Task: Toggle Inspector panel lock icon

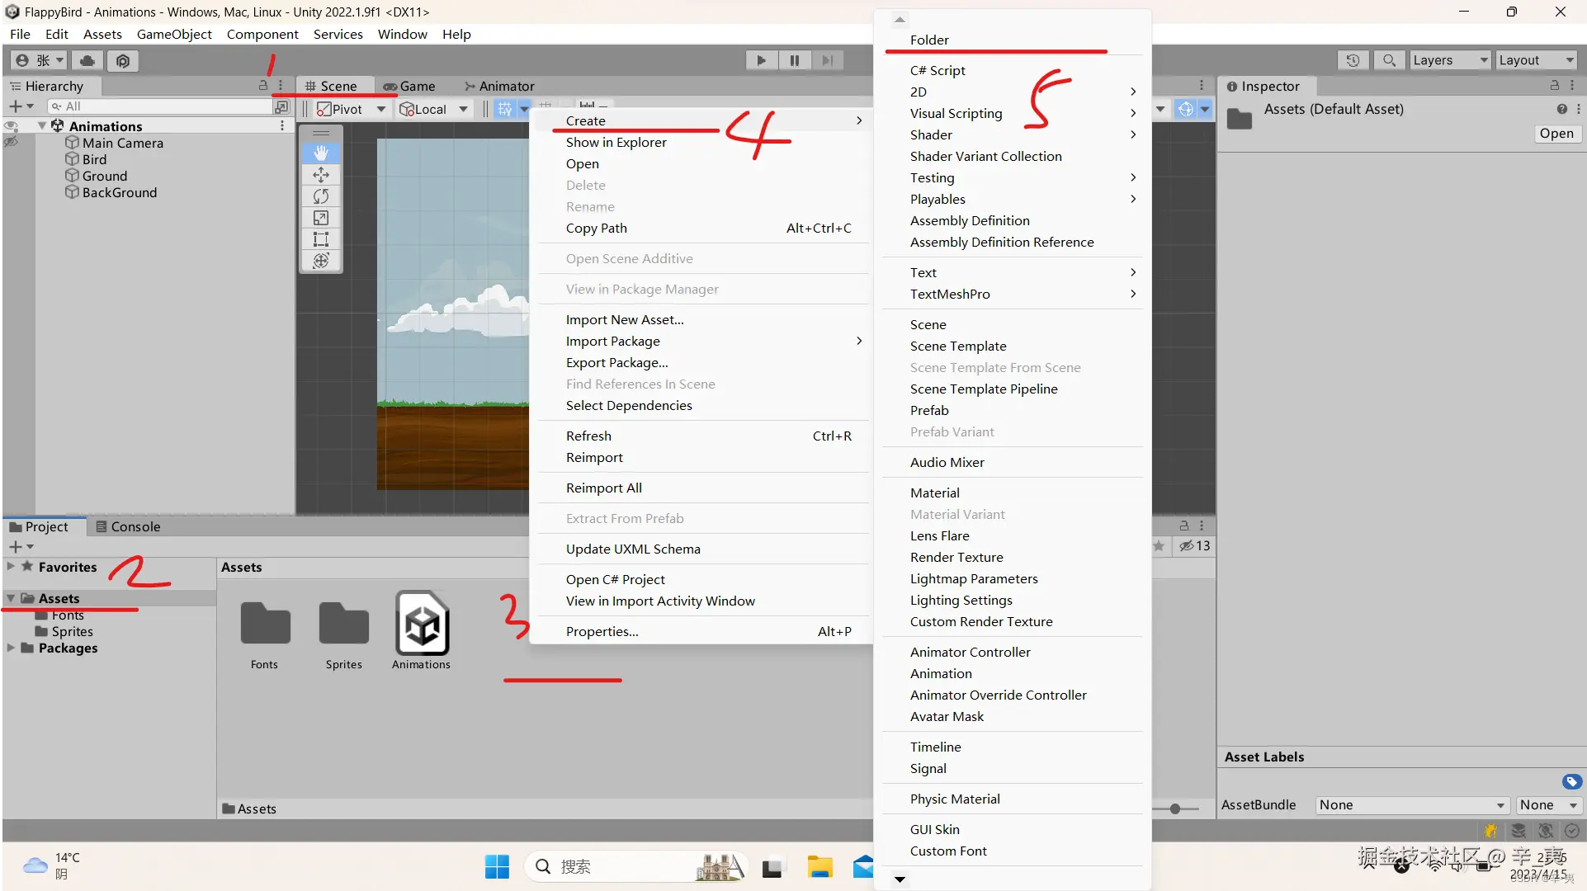Action: pyautogui.click(x=1554, y=86)
